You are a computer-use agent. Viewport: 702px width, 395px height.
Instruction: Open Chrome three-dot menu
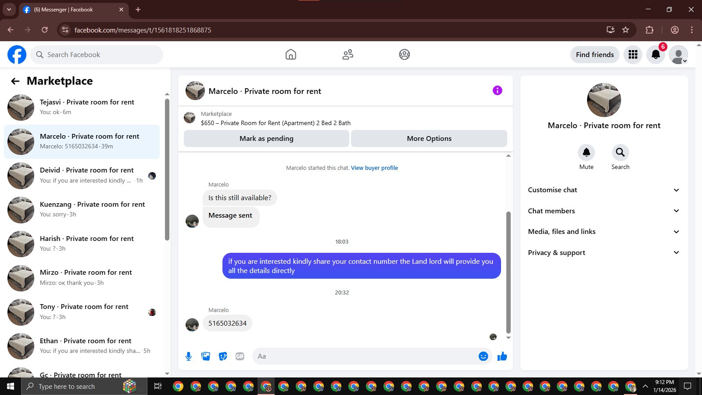(692, 30)
